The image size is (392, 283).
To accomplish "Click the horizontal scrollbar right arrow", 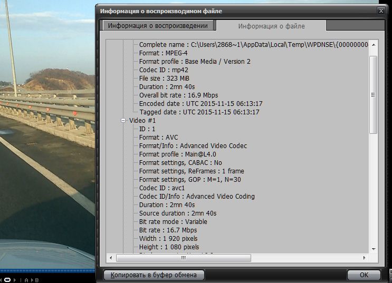I will tap(364, 258).
